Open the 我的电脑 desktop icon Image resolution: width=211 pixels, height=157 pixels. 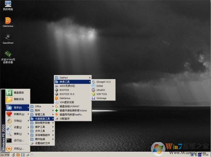coord(8,6)
